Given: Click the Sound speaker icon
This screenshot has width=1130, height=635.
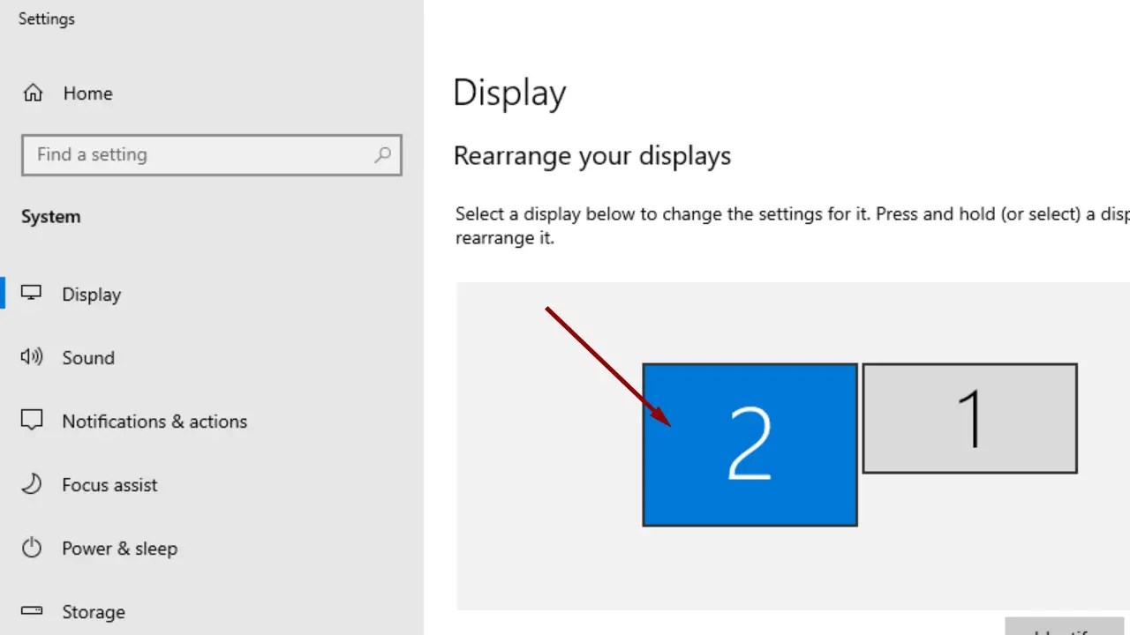Looking at the screenshot, I should [x=32, y=356].
